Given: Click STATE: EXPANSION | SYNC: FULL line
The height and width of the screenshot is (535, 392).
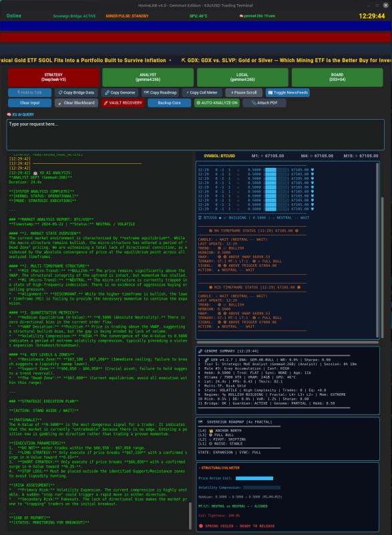Looking at the screenshot, I should (x=229, y=453).
